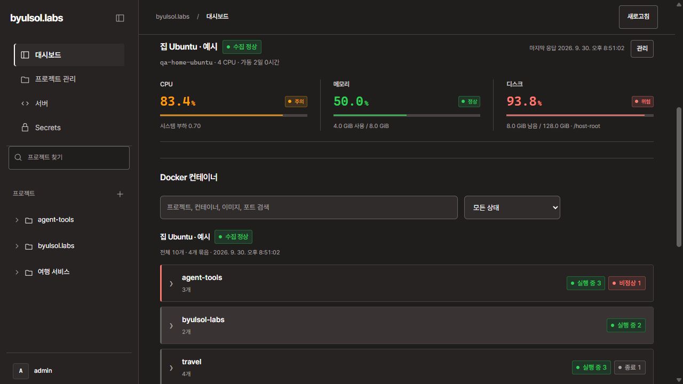Click the 실행 중 3 badge on agent-tools
Viewport: 683px width, 384px height.
coord(586,283)
